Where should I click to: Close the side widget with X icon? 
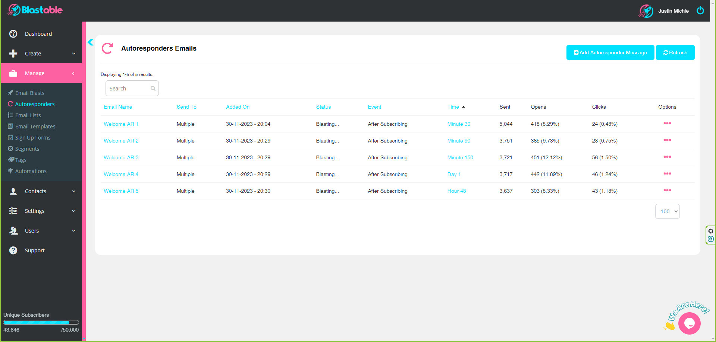711,231
